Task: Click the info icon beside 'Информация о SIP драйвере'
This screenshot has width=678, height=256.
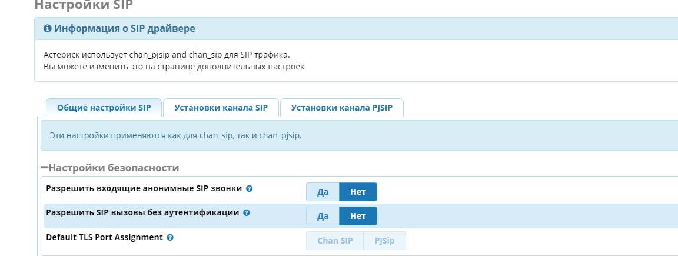Action: click(x=48, y=28)
